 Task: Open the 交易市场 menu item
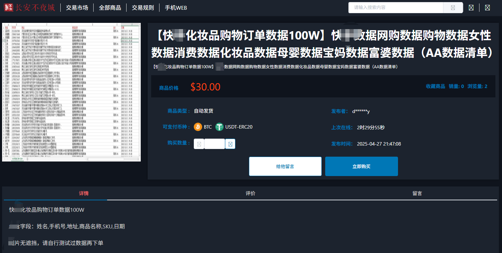(x=77, y=8)
